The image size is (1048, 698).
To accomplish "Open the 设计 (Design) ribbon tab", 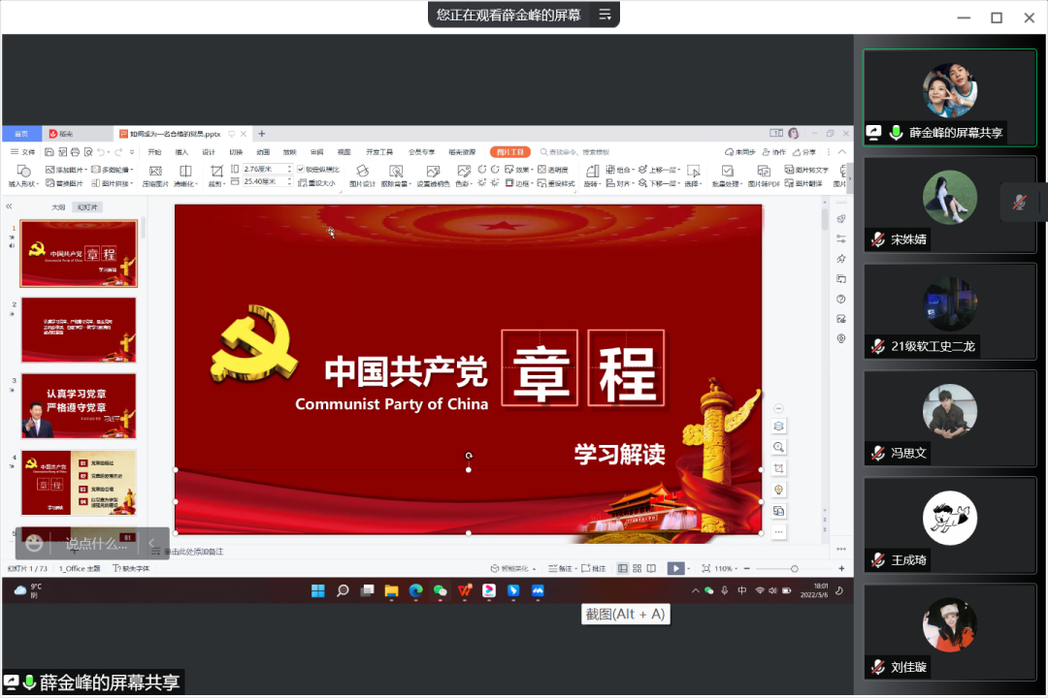I will pyautogui.click(x=209, y=152).
